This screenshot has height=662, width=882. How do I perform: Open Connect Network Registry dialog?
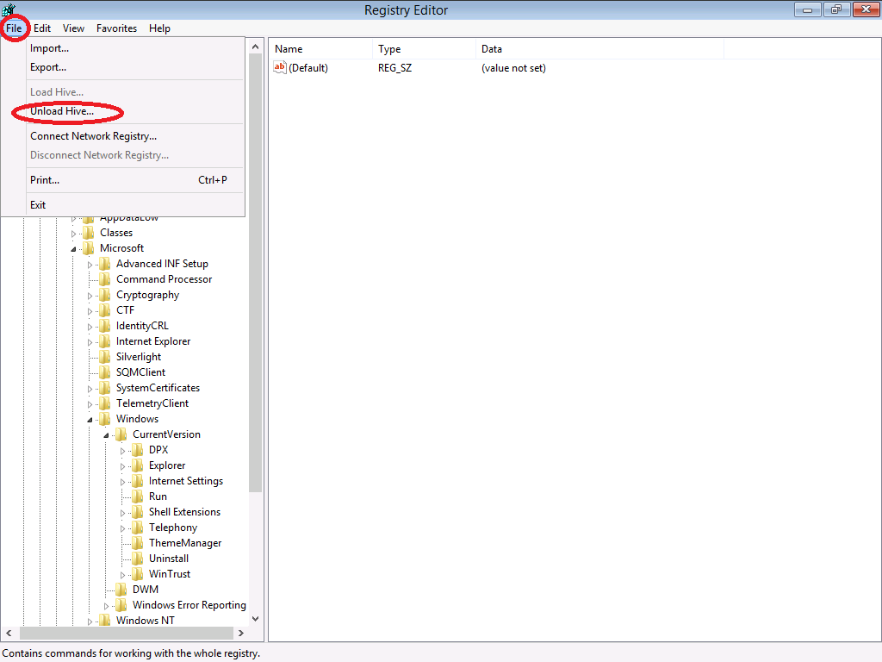pyautogui.click(x=93, y=136)
